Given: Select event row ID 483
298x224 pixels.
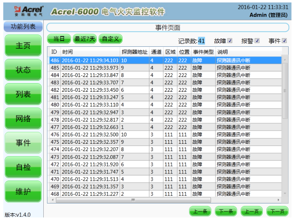Looking at the screenshot, I should [x=165, y=83].
